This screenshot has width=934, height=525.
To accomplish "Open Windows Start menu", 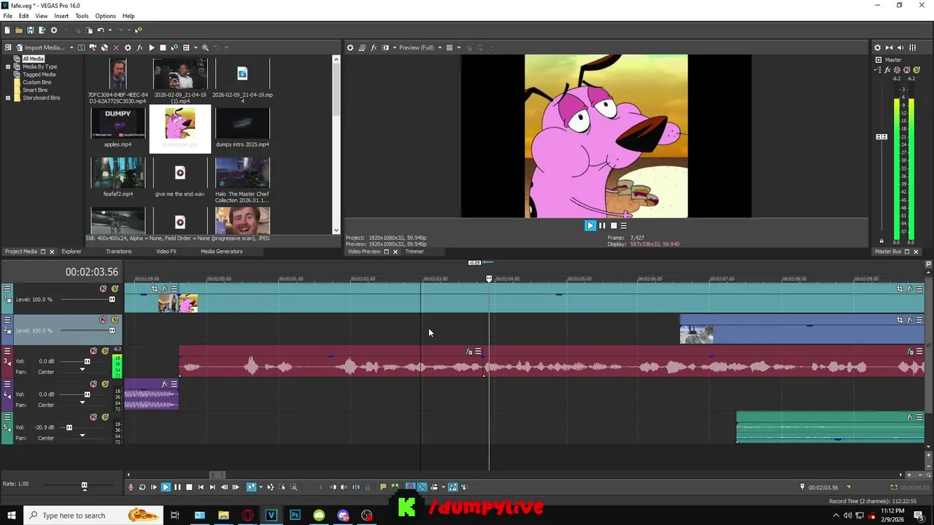I will pos(11,516).
